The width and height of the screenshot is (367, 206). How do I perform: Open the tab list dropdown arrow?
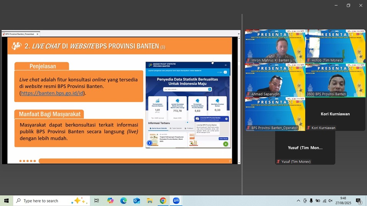[239, 34]
